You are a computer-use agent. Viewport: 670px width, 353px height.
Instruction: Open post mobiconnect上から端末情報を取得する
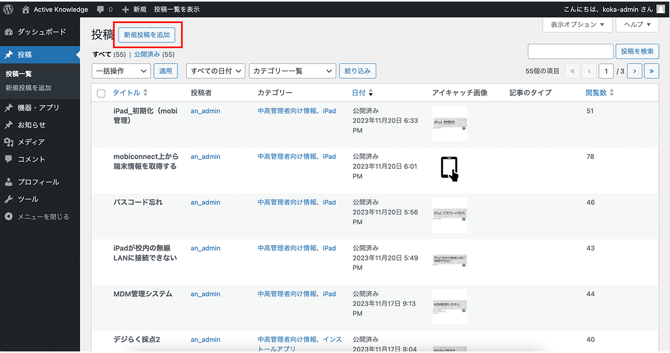pyautogui.click(x=146, y=162)
